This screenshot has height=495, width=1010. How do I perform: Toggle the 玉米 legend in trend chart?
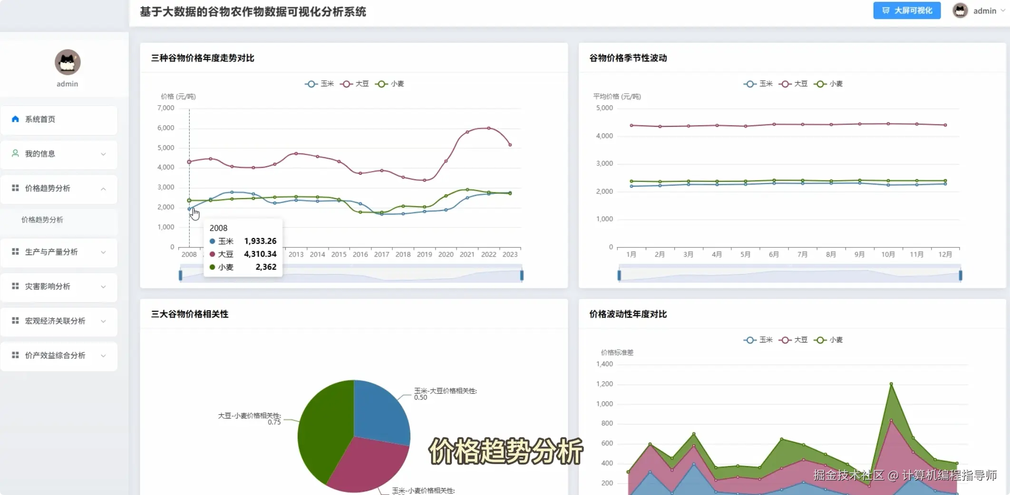point(320,84)
